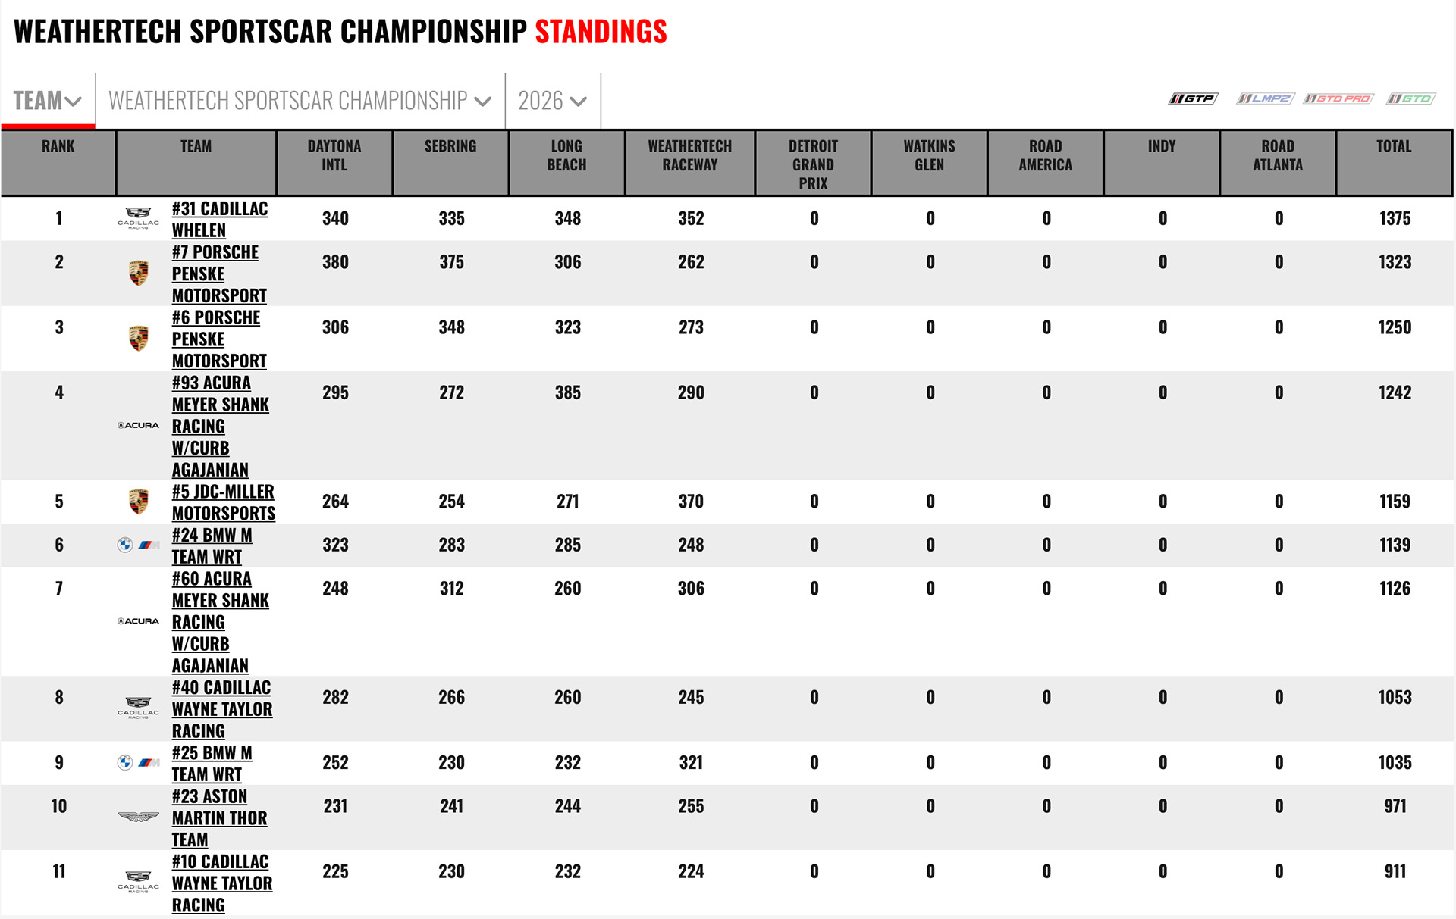Click the Aston Martin wings logo
This screenshot has width=1456, height=919.
[x=138, y=817]
